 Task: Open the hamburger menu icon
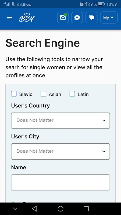click(9, 17)
